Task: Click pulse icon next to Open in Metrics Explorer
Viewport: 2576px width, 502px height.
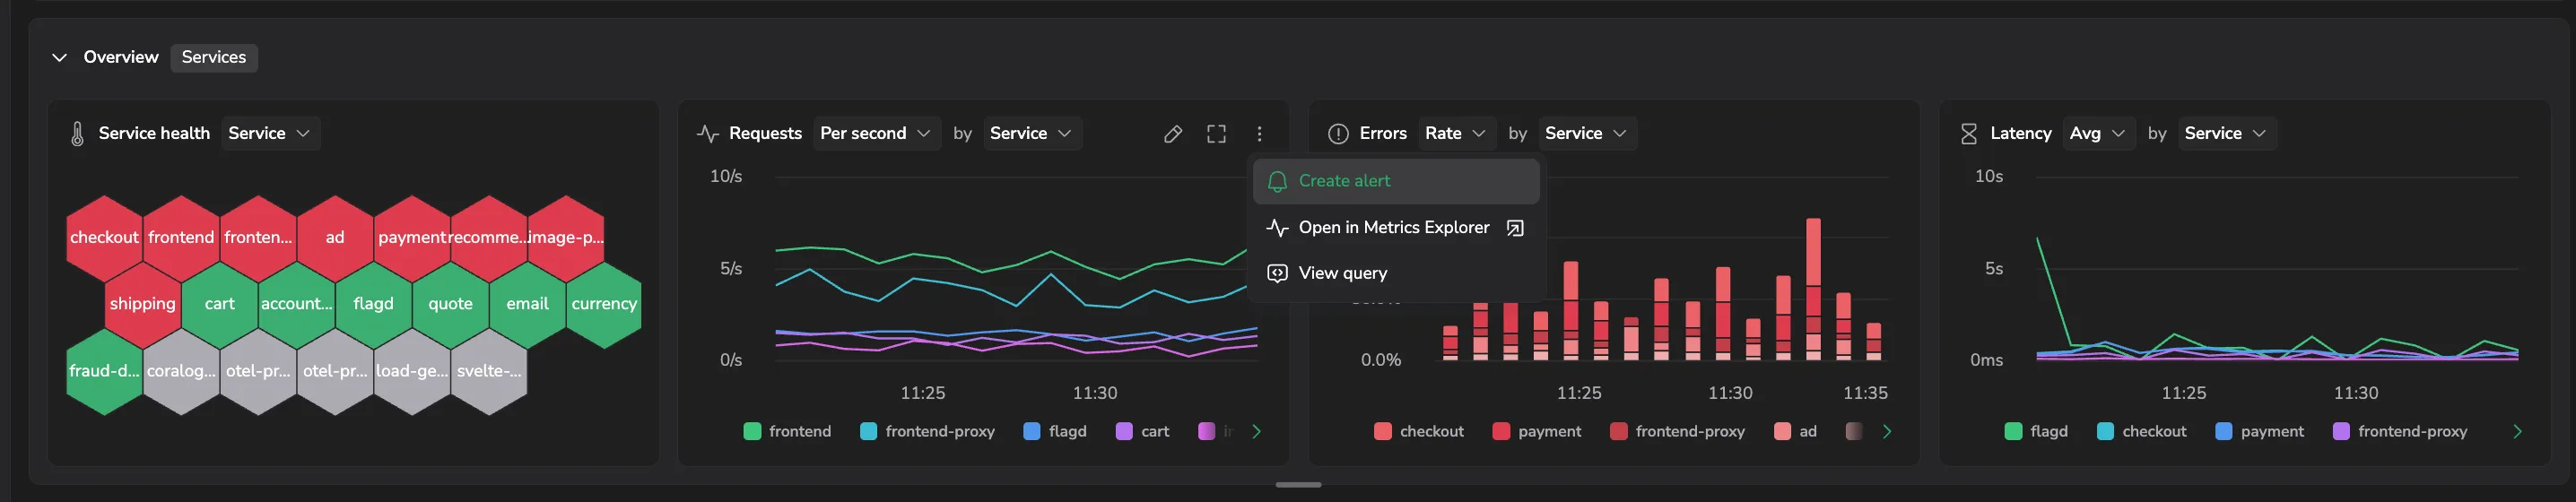Action: tap(1277, 228)
